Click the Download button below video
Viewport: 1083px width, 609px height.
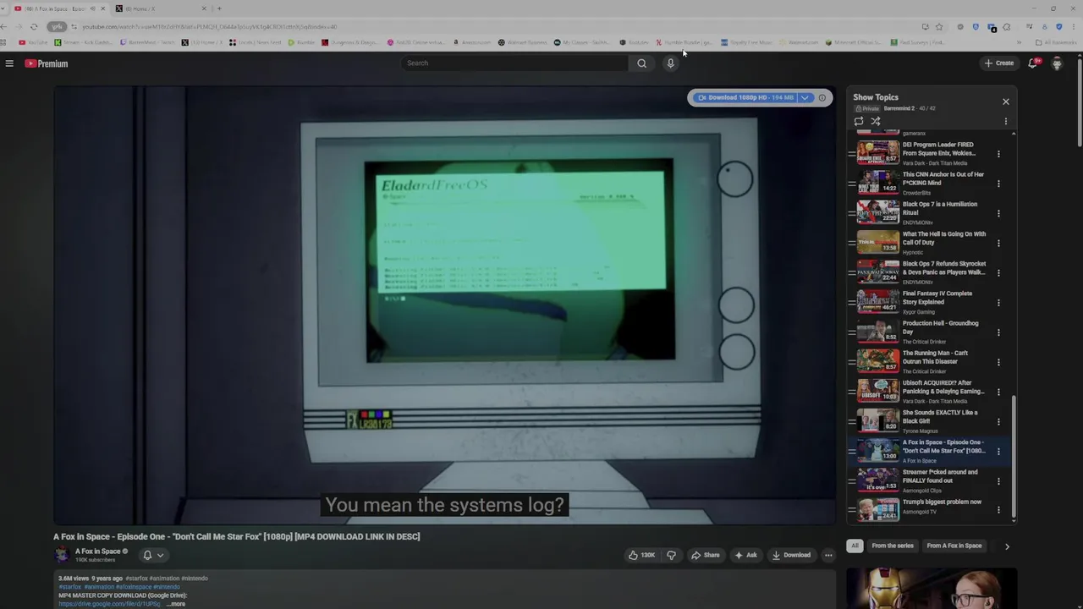point(791,555)
